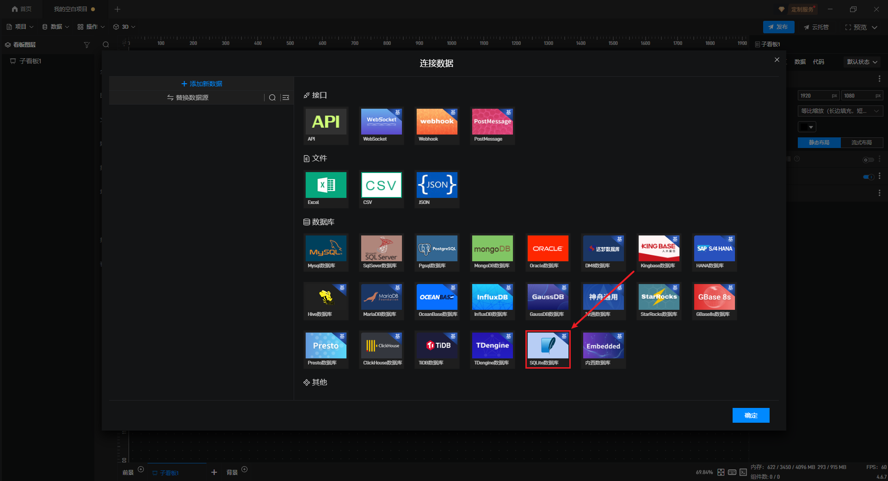This screenshot has width=888, height=481.
Task: Pick the ClickHouse database source
Action: pyautogui.click(x=381, y=349)
